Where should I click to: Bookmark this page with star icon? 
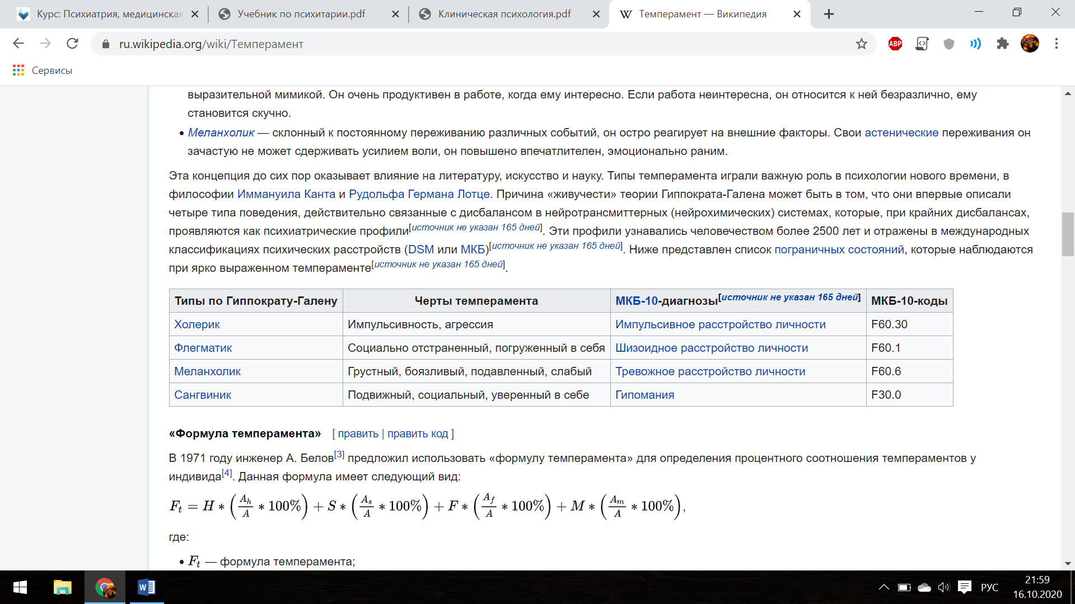pyautogui.click(x=861, y=44)
